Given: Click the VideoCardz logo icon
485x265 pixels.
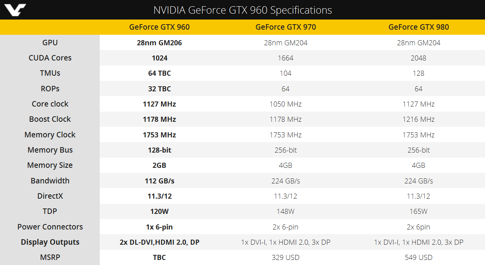Looking at the screenshot, I should (13, 9).
